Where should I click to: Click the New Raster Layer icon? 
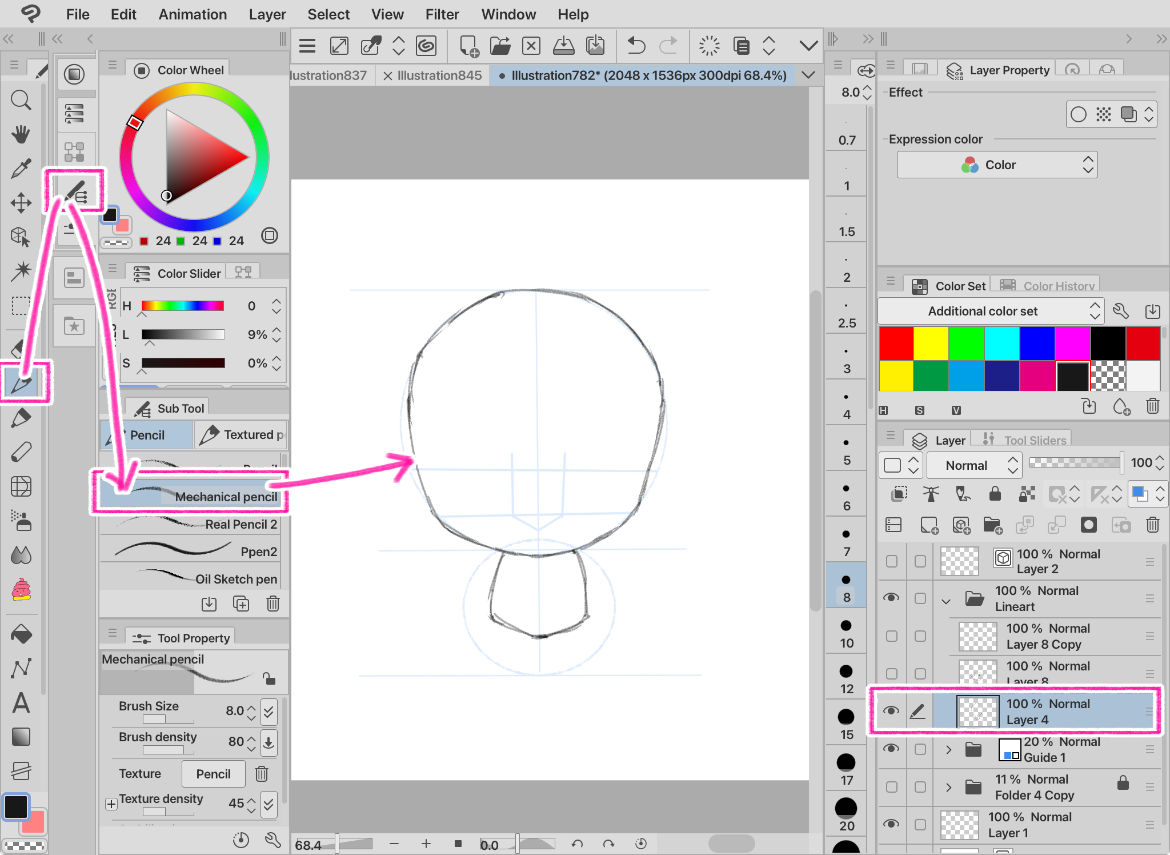(x=929, y=525)
